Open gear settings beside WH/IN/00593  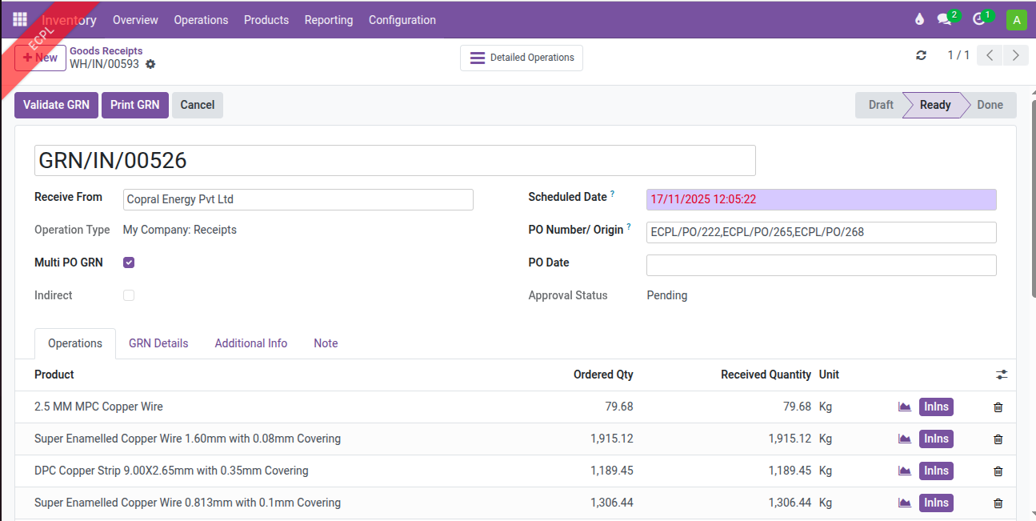pyautogui.click(x=150, y=64)
